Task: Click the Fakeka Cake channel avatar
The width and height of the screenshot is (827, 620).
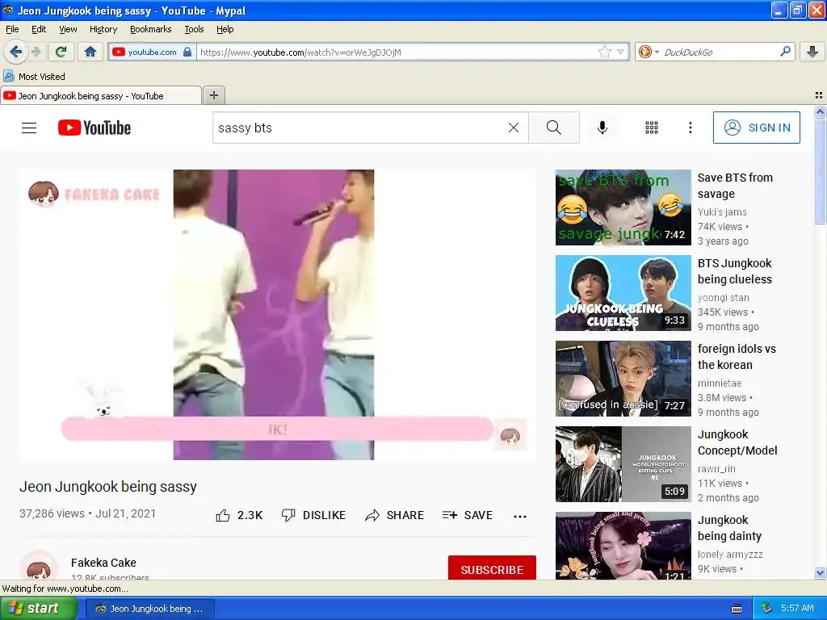Action: click(39, 567)
